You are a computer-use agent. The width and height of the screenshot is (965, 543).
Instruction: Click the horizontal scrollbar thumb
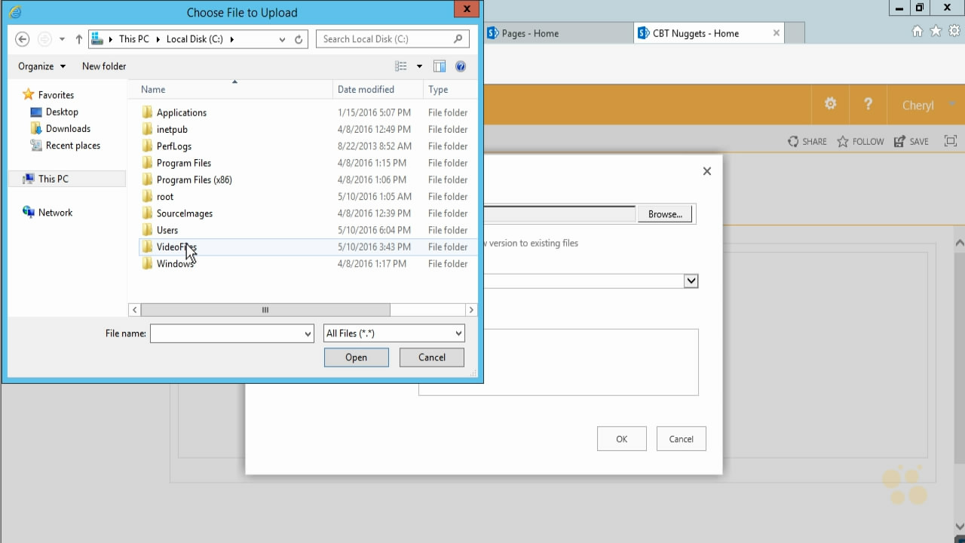point(265,310)
